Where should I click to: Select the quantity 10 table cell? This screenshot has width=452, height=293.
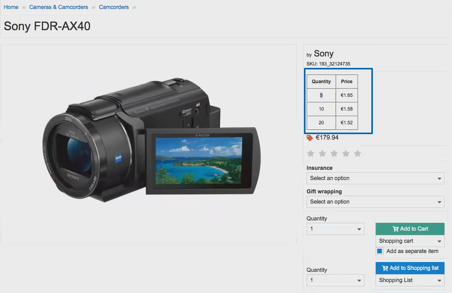click(321, 109)
